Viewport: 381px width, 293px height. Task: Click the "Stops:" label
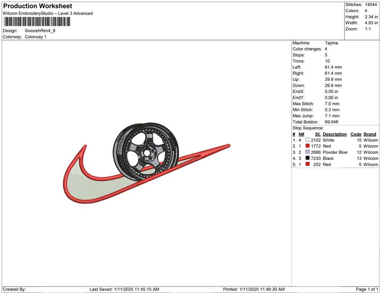pos(299,55)
